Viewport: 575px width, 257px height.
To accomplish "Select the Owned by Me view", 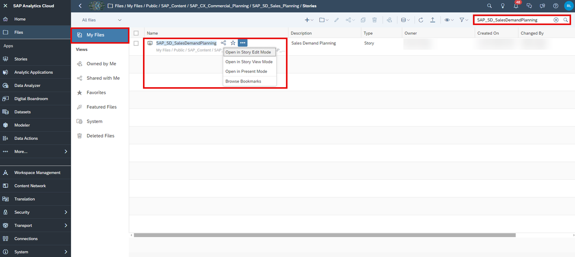I will (100, 64).
